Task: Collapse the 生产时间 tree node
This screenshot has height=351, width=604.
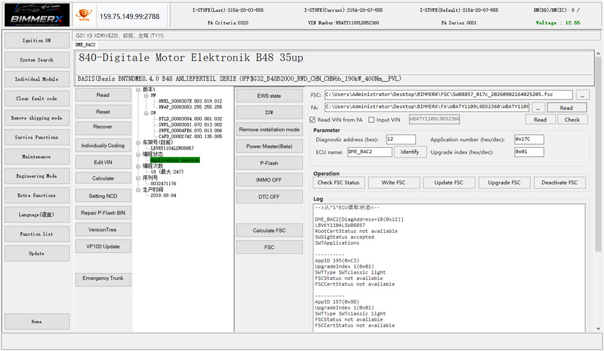Action: tap(138, 189)
